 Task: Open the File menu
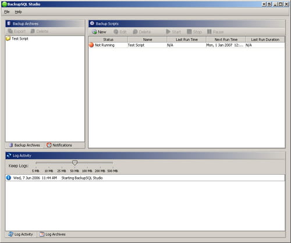[x=7, y=12]
